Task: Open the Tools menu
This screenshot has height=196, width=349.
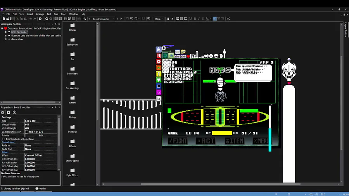Action: point(64,14)
